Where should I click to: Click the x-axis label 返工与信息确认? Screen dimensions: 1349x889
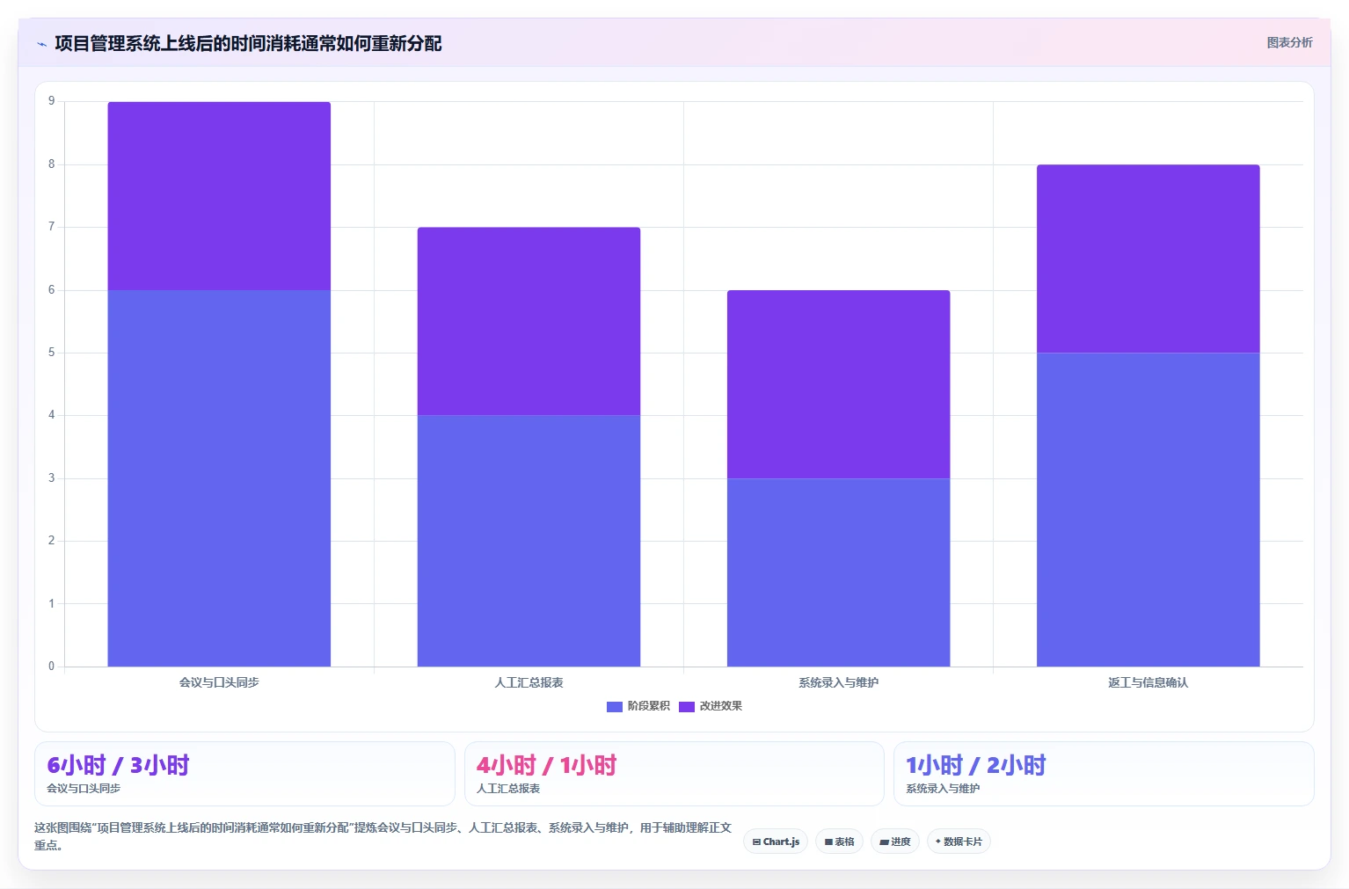point(1148,682)
